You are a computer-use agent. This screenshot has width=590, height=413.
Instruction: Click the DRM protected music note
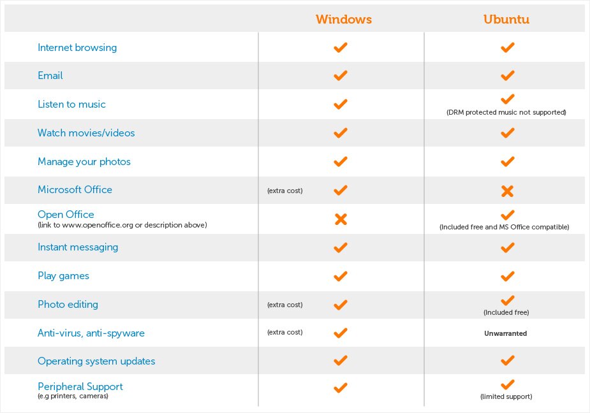coord(506,112)
